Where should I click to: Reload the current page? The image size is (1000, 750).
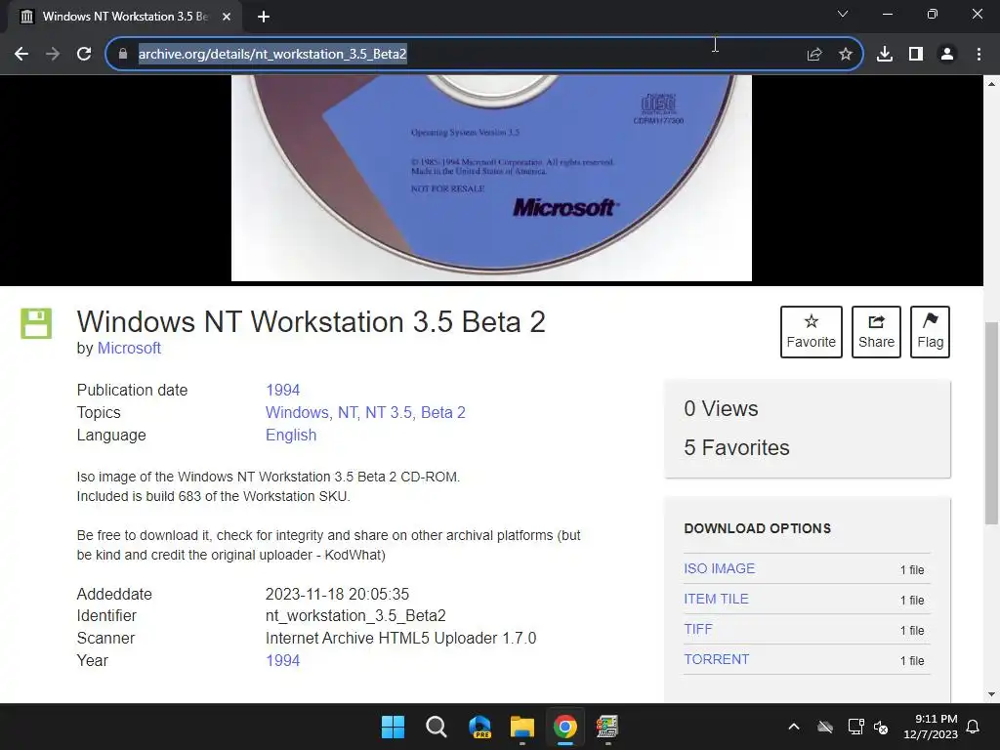(84, 55)
